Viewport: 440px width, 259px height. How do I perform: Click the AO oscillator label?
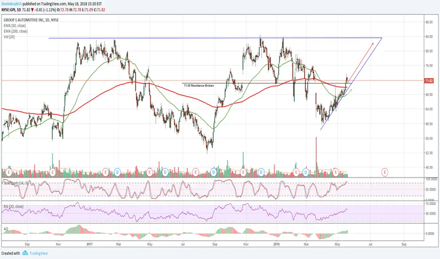[x=6, y=229]
